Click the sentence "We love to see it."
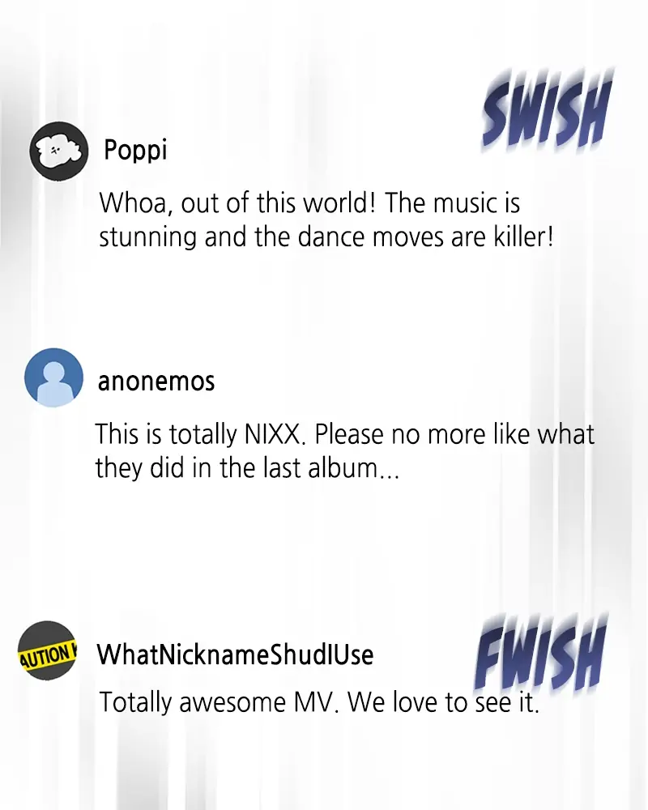The image size is (648, 810). pos(443,702)
